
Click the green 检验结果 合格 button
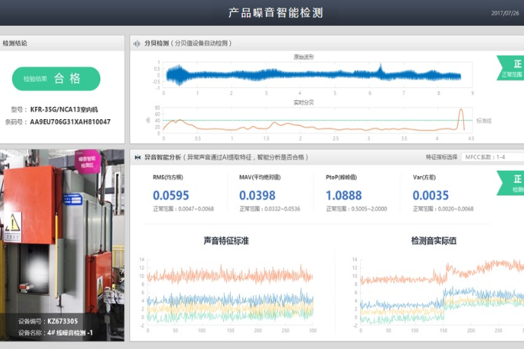[x=56, y=78]
